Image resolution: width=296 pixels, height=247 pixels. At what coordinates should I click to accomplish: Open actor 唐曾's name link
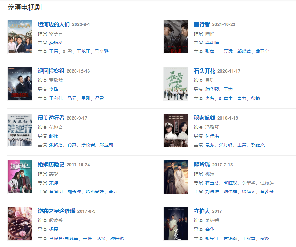[210, 98]
